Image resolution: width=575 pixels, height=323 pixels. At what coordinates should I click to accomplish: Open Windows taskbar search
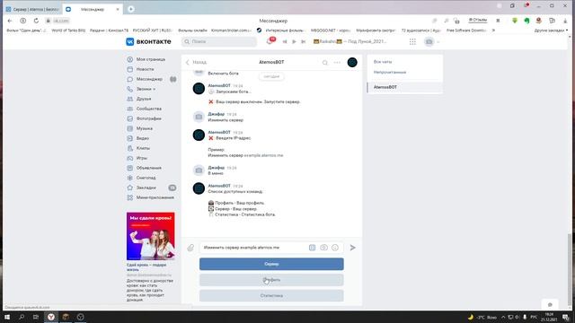pos(22,317)
